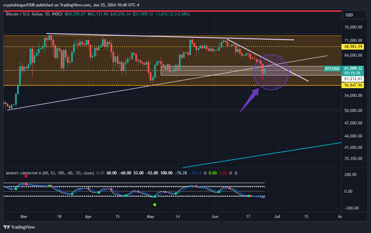Select the low value L60,256.34

click(x=121, y=14)
